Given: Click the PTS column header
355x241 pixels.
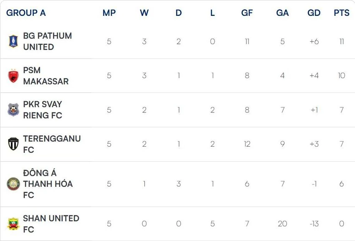Looking at the screenshot, I should [x=342, y=13].
